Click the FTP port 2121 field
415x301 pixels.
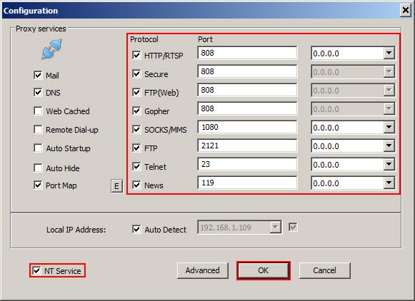pos(247,146)
